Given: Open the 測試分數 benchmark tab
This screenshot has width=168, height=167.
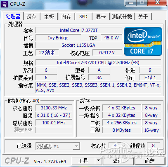Looking at the screenshot, I should [x=122, y=17].
